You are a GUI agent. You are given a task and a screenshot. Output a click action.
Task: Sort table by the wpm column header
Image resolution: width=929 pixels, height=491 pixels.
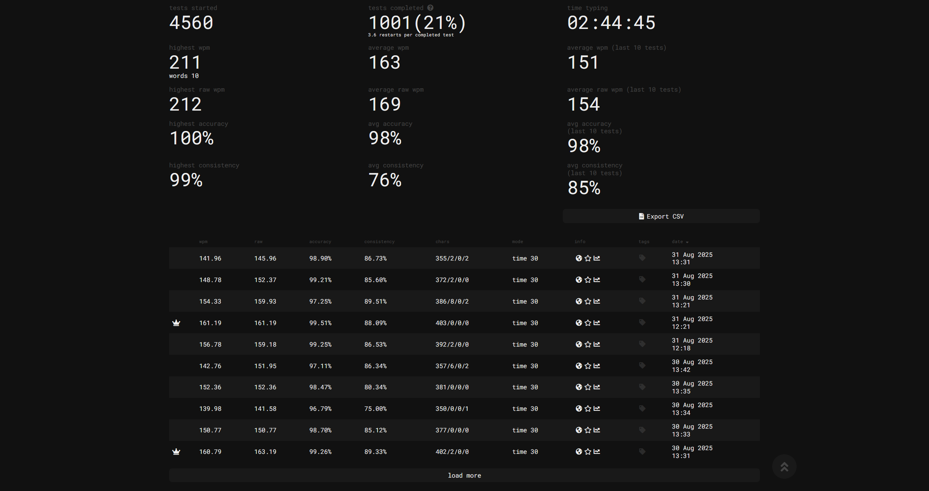tap(203, 242)
